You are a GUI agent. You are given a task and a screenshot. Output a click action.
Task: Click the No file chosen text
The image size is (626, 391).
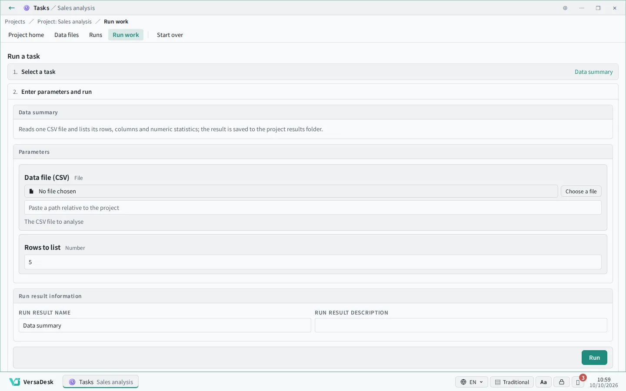(x=57, y=191)
